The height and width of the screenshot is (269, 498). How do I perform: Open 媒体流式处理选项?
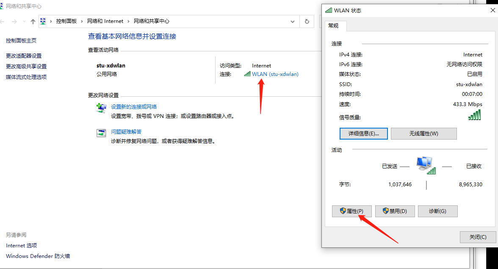(26, 77)
